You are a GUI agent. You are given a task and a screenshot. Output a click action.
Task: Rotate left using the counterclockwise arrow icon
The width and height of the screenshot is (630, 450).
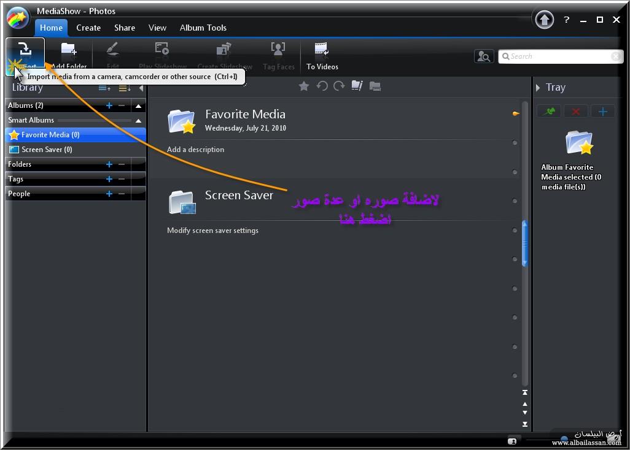[x=322, y=86]
